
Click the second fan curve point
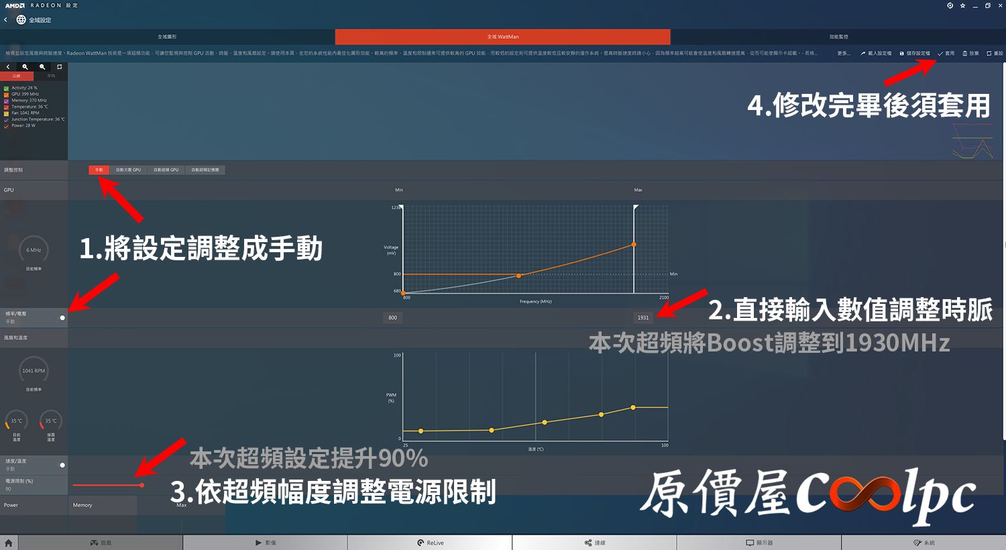(x=492, y=430)
